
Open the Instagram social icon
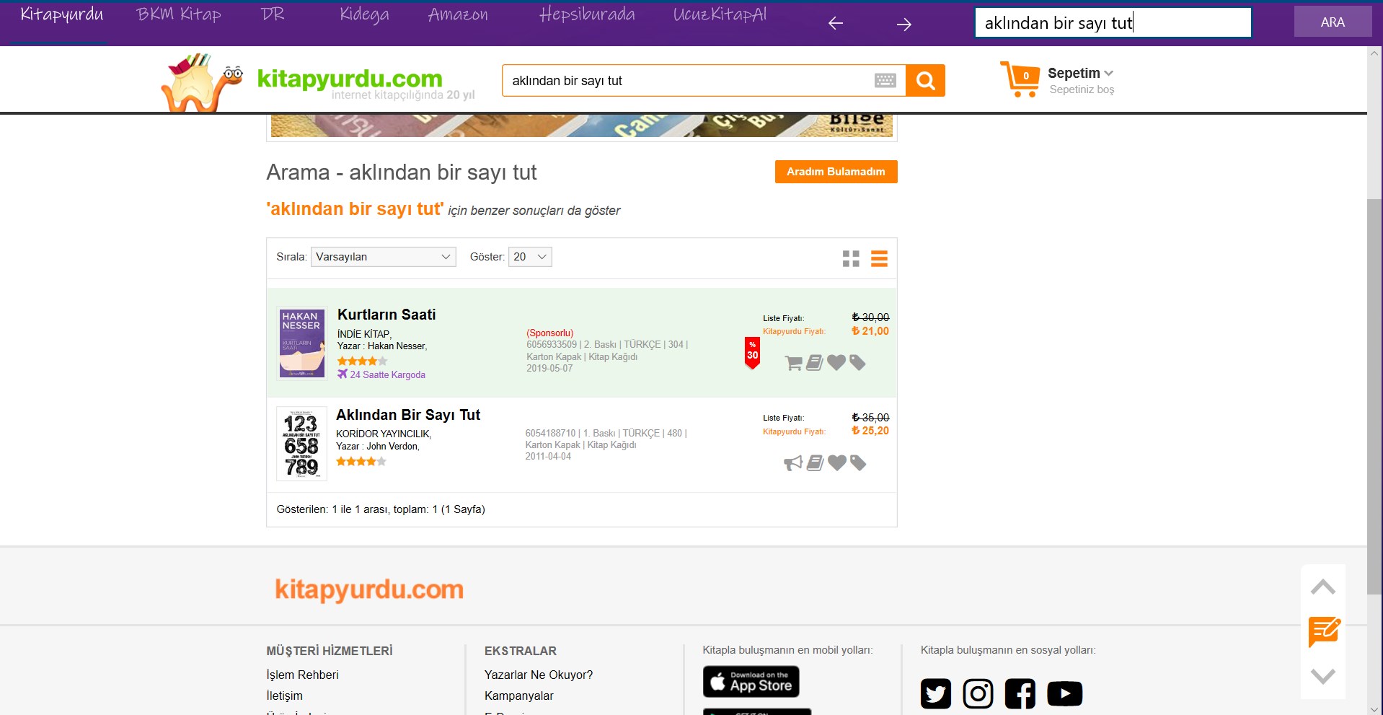(x=978, y=694)
